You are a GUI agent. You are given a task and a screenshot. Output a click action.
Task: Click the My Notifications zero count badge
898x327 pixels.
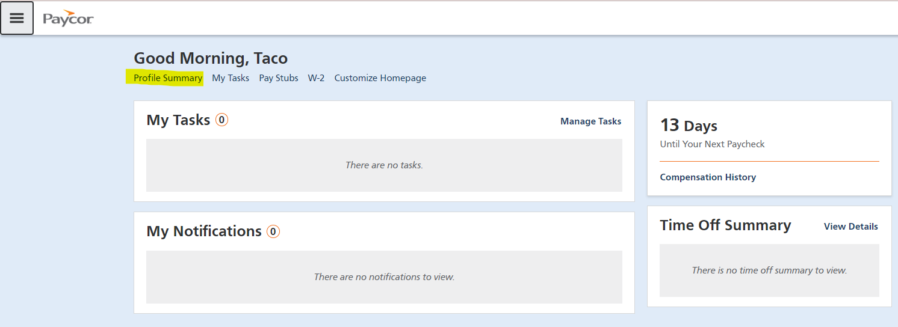click(273, 231)
